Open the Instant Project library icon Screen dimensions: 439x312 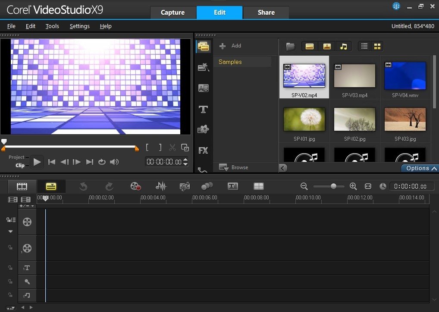pos(203,67)
